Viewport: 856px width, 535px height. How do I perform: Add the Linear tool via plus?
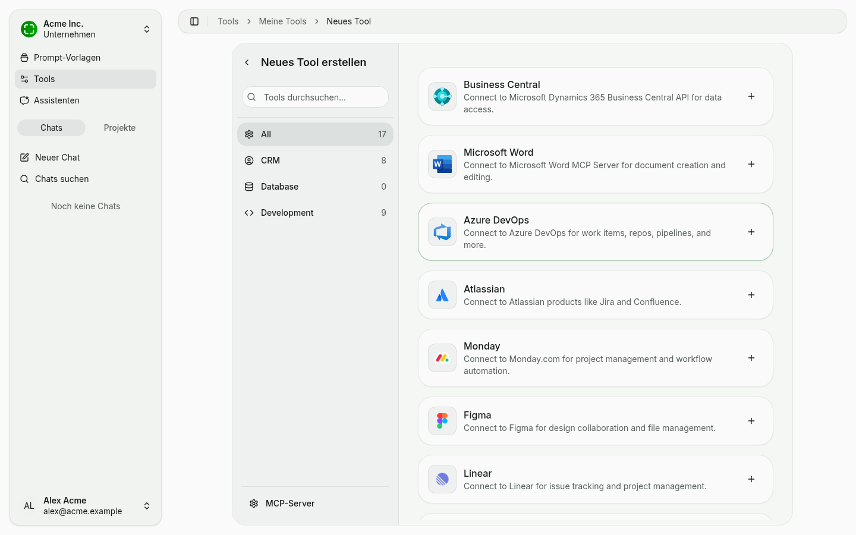(751, 479)
